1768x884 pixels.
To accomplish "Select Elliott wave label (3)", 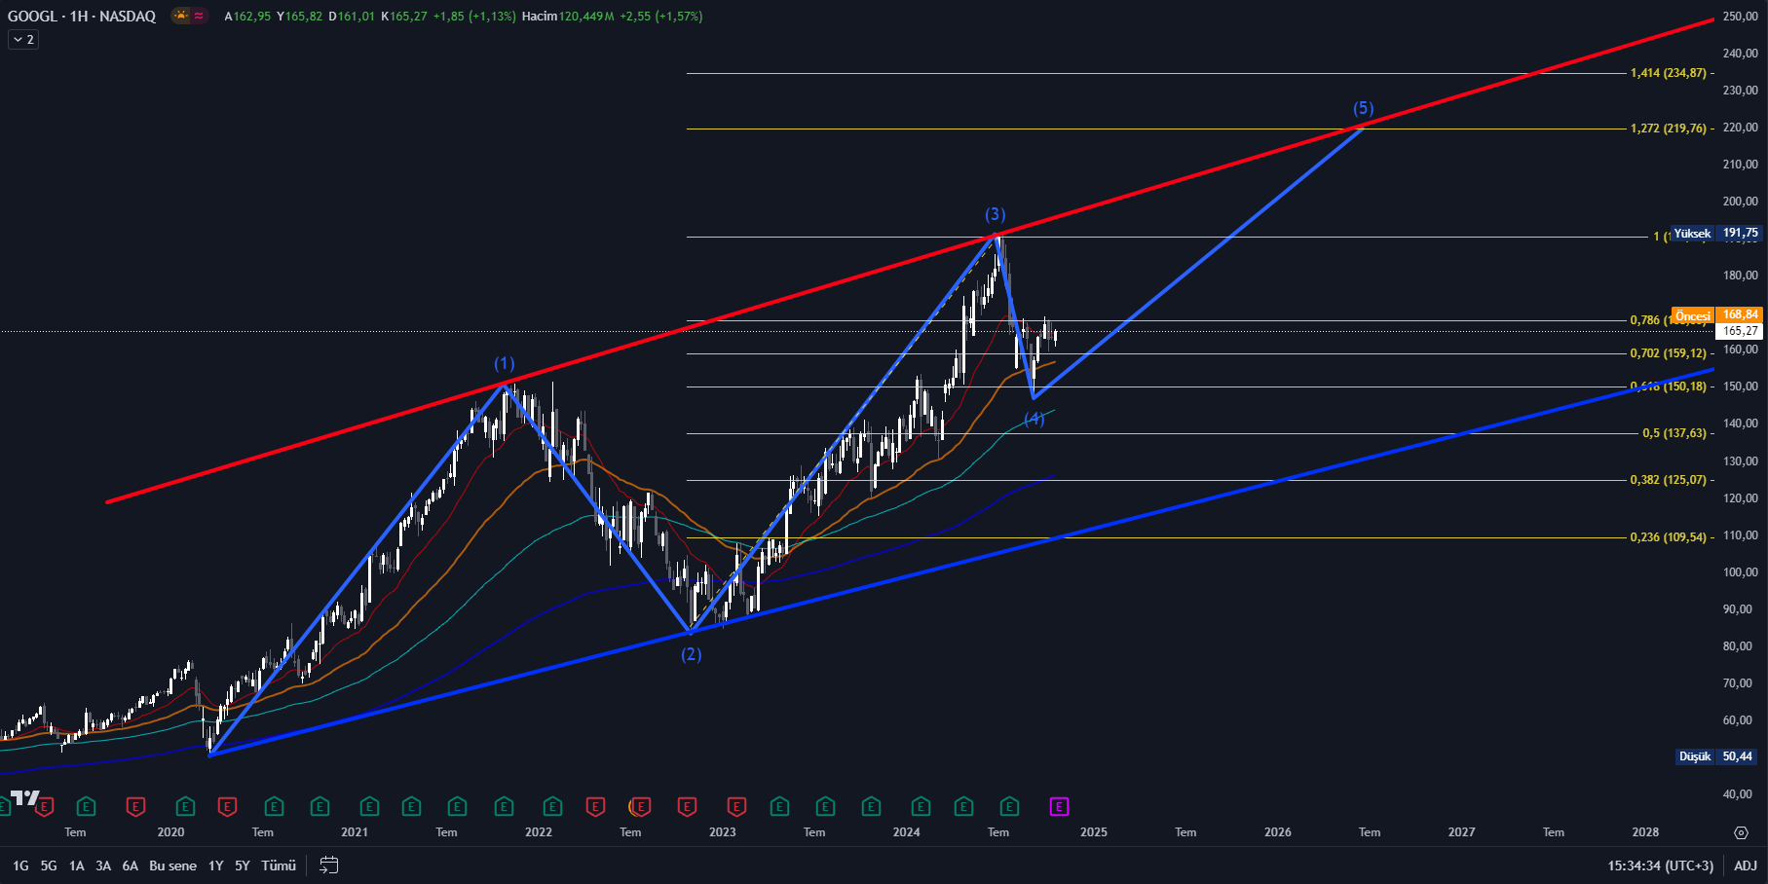I will coord(995,214).
